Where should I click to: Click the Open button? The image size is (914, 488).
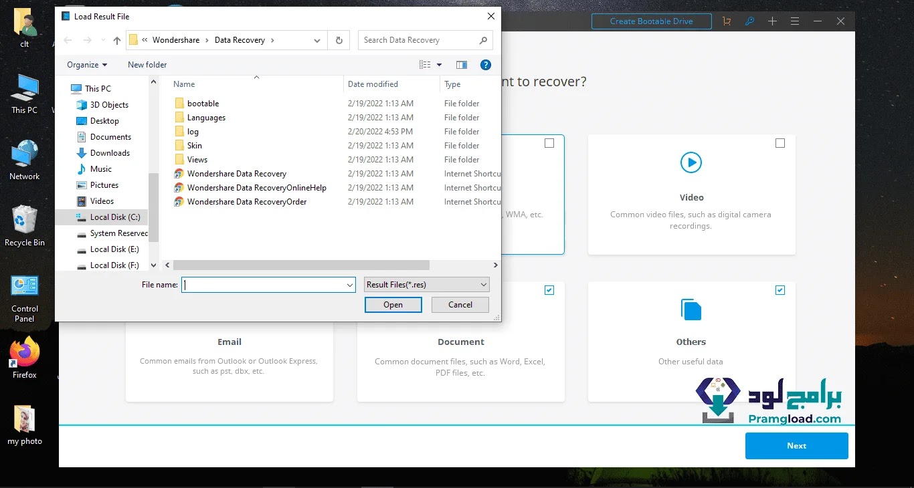(x=393, y=305)
